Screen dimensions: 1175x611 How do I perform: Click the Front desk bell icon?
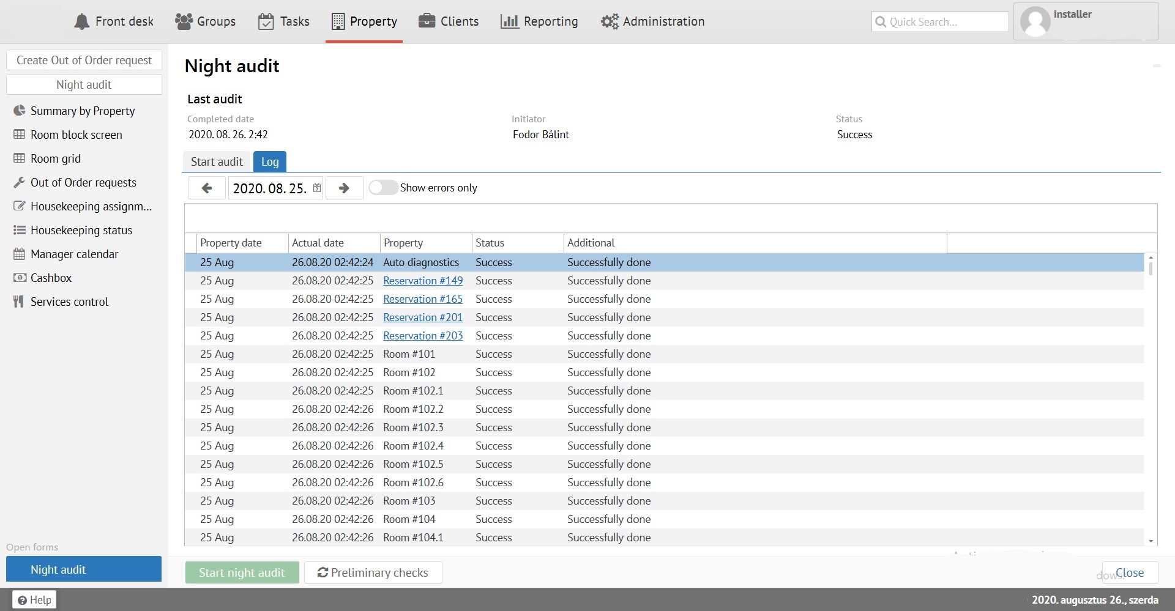(81, 21)
